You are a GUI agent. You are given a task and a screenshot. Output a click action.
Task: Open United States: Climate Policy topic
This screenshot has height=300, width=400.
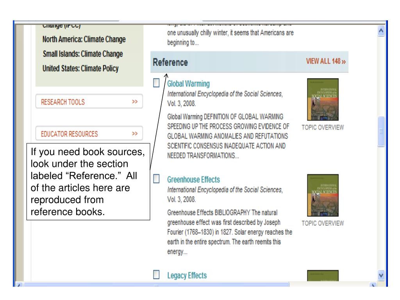click(x=80, y=68)
